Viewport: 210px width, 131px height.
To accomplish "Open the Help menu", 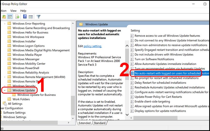I will [23, 11].
